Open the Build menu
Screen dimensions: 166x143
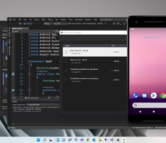click(x=44, y=19)
